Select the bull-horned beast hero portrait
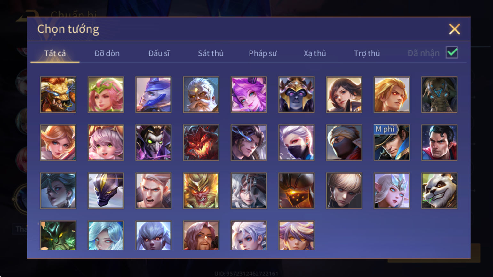The image size is (493, 277). pos(58,94)
